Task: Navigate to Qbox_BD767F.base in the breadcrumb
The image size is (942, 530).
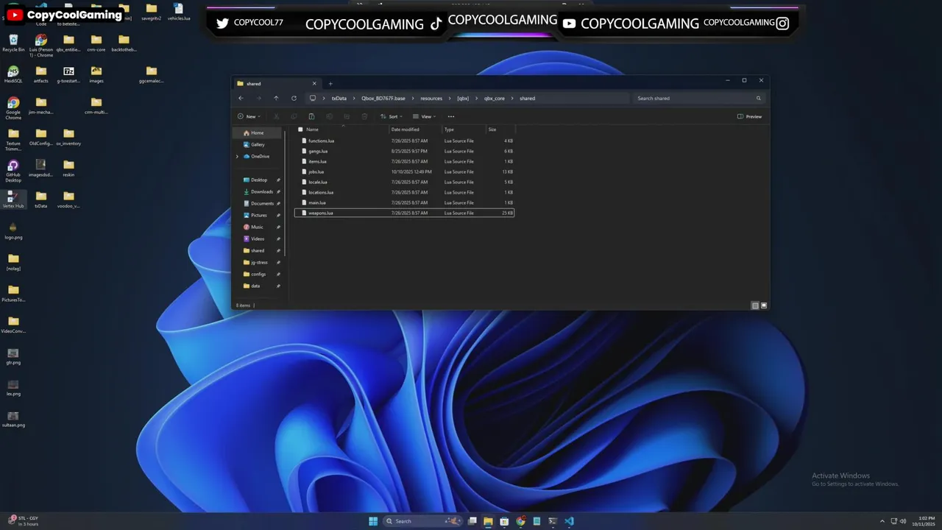Action: (x=383, y=98)
